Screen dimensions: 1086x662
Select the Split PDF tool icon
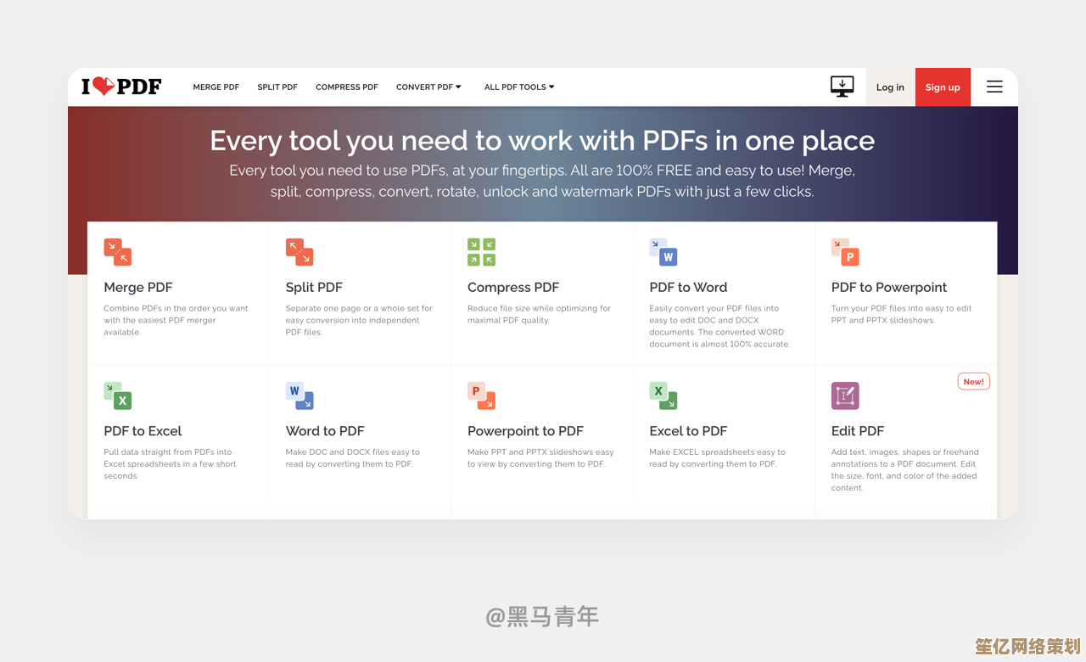pos(299,252)
